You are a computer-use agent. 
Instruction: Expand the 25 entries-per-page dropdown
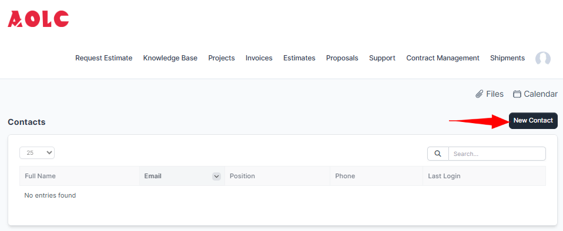[37, 152]
